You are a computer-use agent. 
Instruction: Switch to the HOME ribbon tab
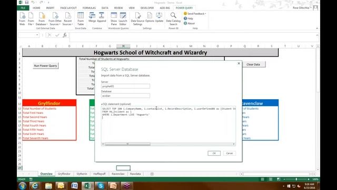[36, 8]
